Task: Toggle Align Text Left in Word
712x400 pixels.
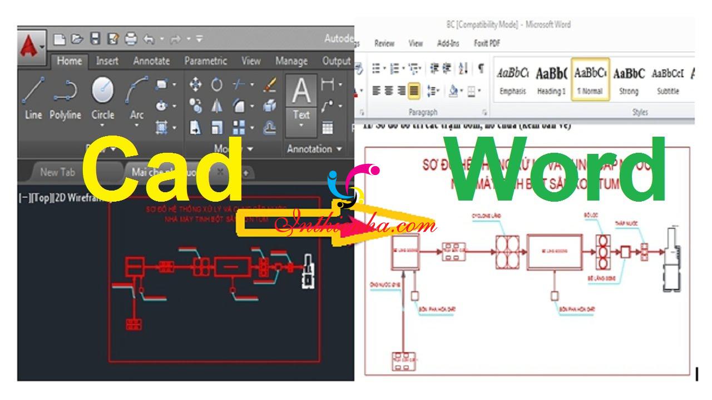Action: (377, 91)
